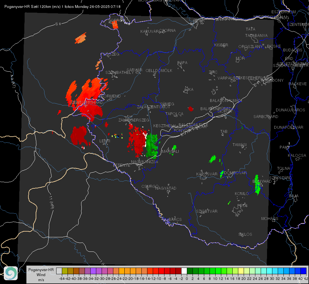This screenshot has width=309, height=284.
Task: Select the pale yellow swatch above 18
Action: tap(241, 271)
